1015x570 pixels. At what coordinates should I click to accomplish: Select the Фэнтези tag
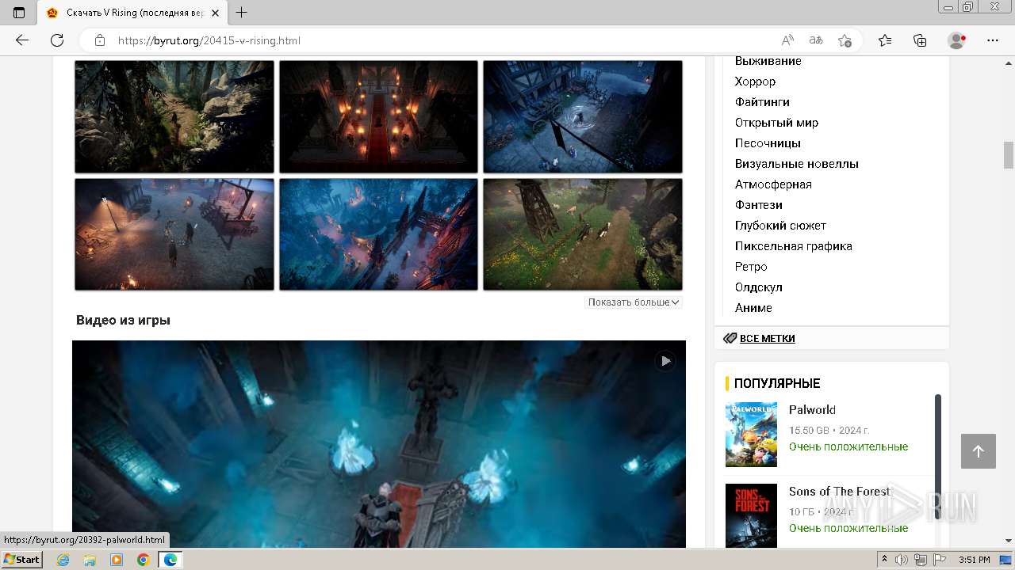[x=758, y=205]
